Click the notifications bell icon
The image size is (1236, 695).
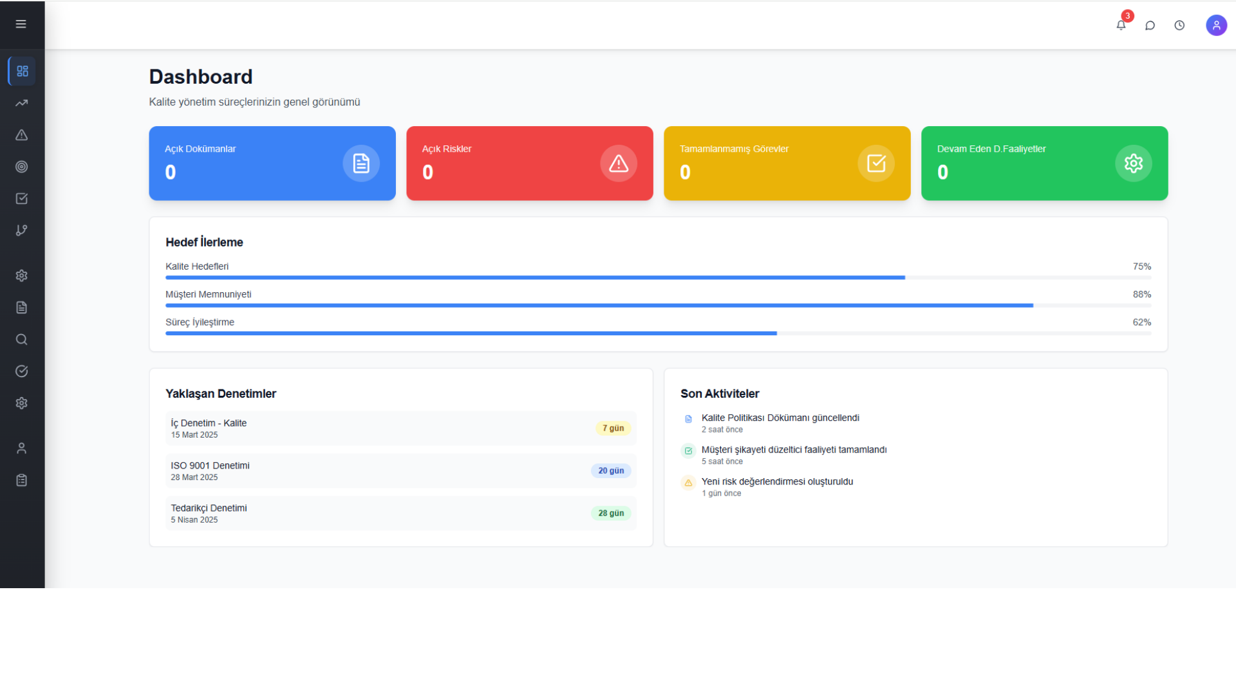click(x=1121, y=25)
